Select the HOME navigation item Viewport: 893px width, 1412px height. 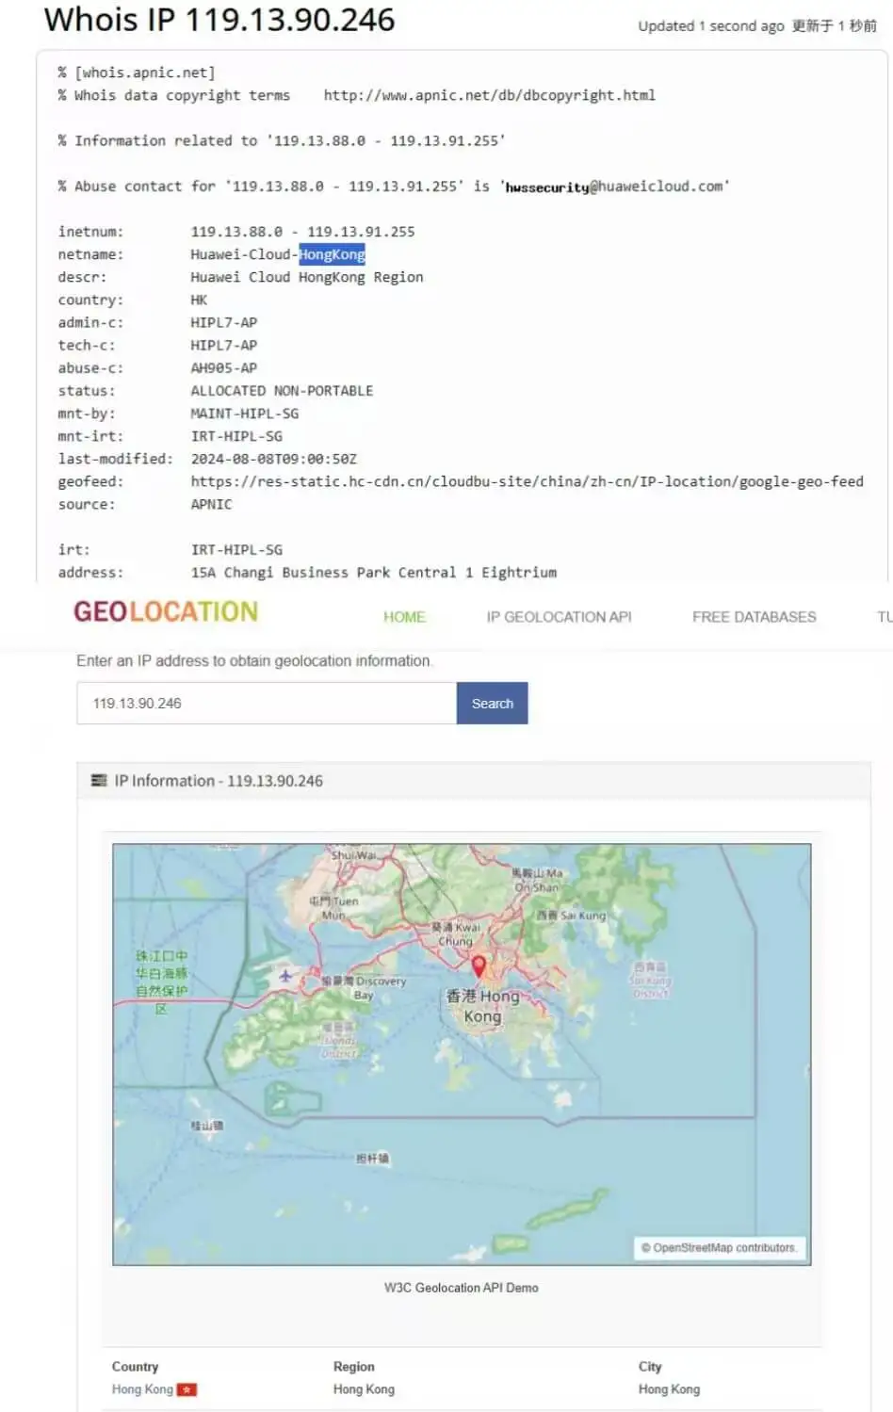pos(404,617)
